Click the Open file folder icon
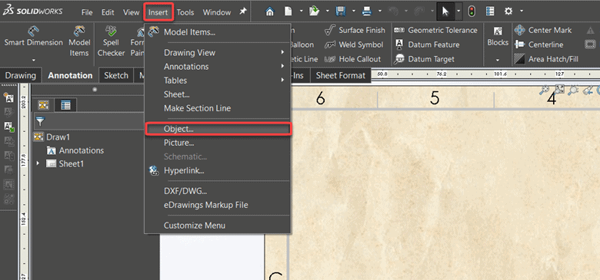 pos(314,12)
